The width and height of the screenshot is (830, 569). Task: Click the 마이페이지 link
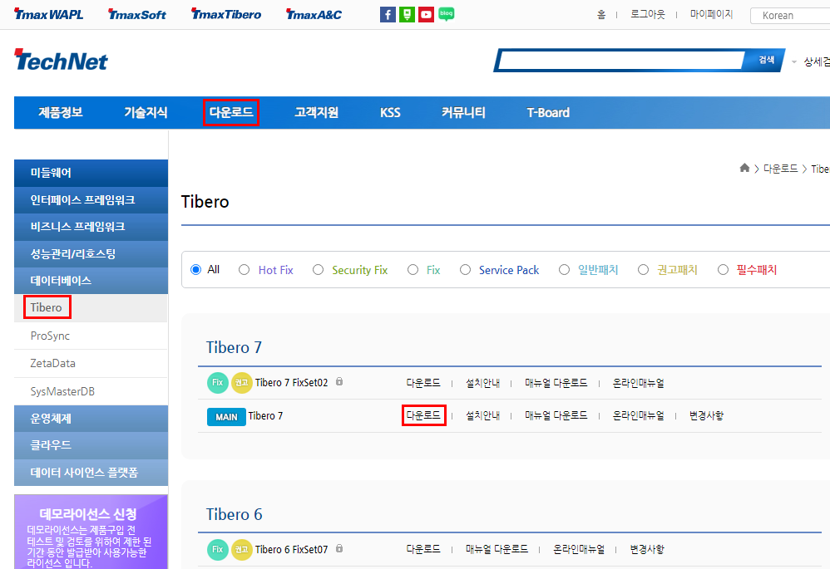711,14
